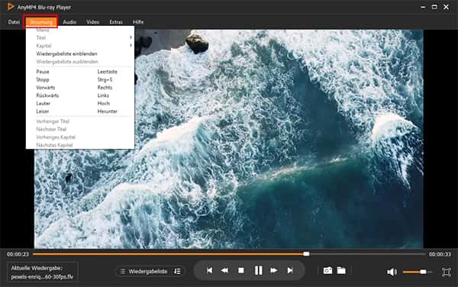Click the Wiedergabeliste ausblenden menu entry
Image resolution: width=458 pixels, height=287 pixels.
(67, 62)
